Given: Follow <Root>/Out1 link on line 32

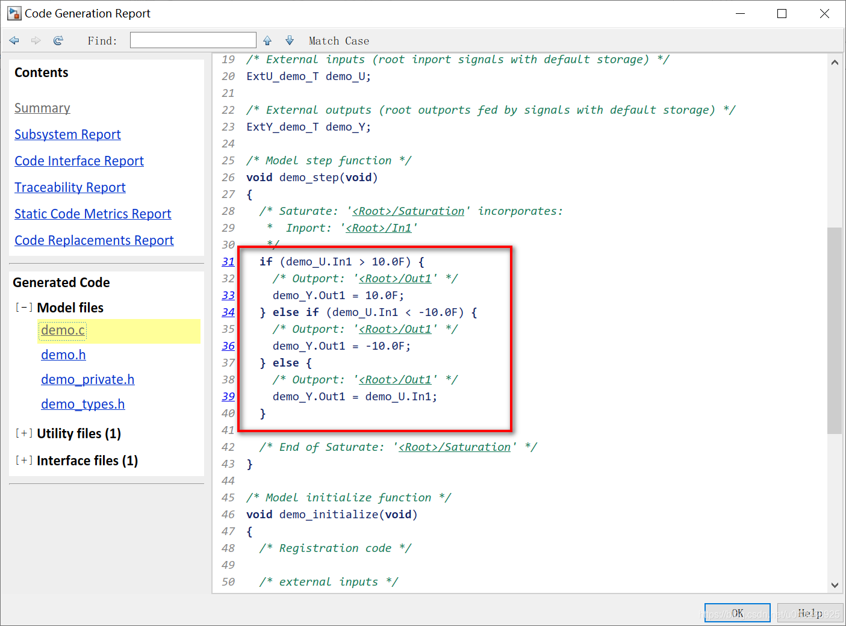Looking at the screenshot, I should tap(396, 278).
